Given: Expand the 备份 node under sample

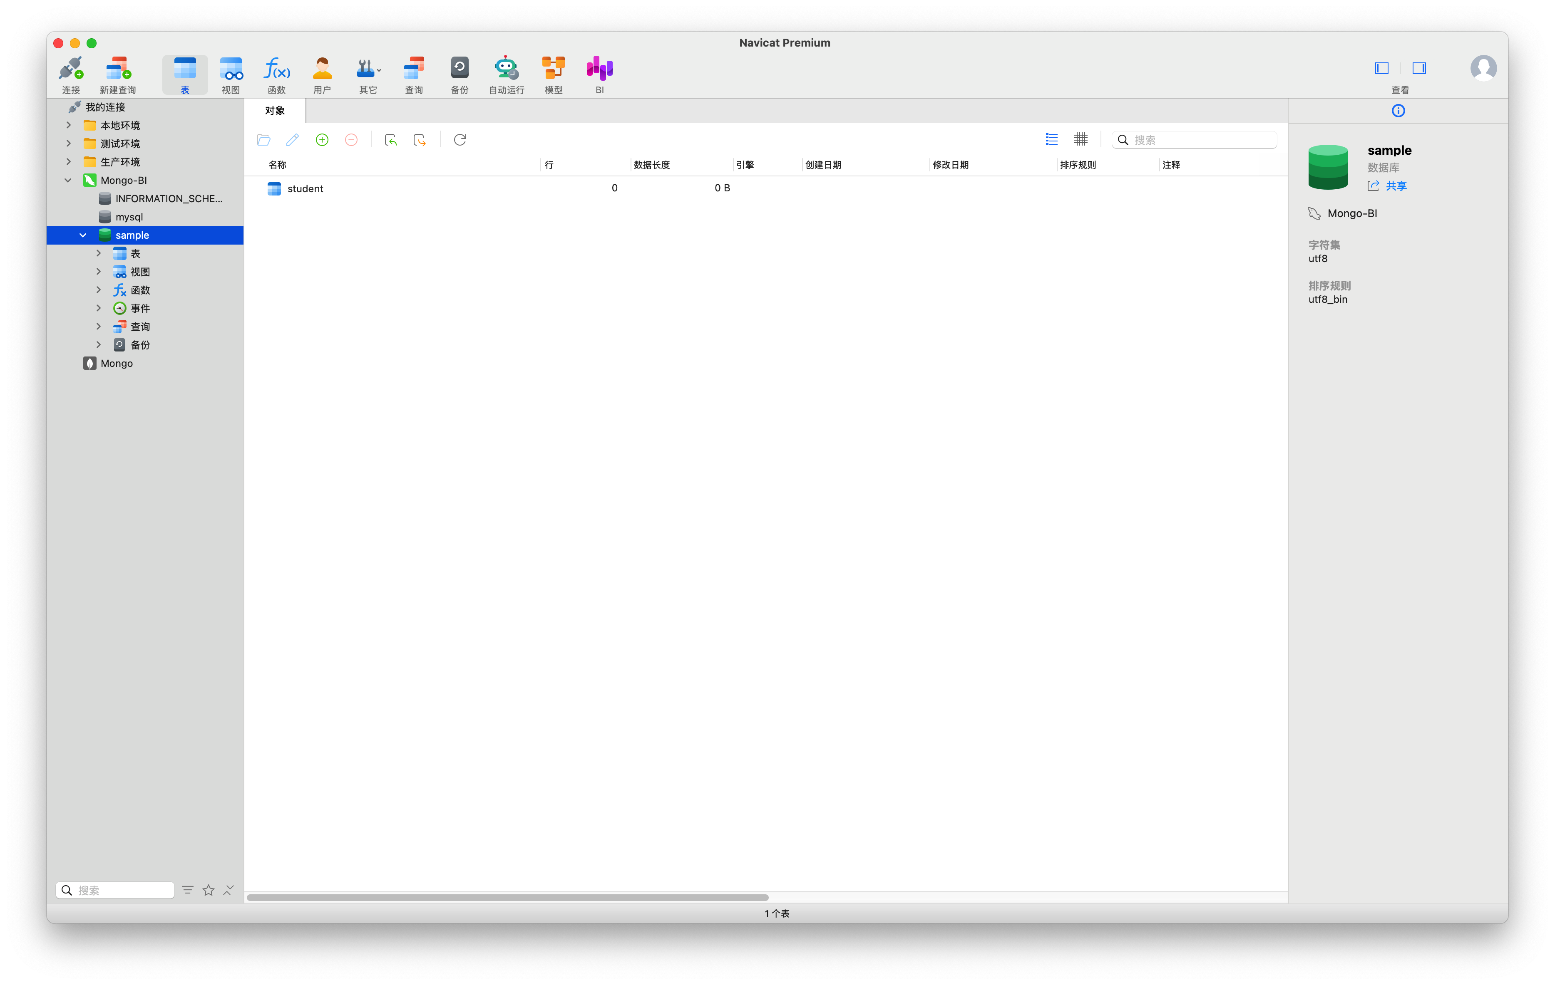Looking at the screenshot, I should [x=99, y=345].
